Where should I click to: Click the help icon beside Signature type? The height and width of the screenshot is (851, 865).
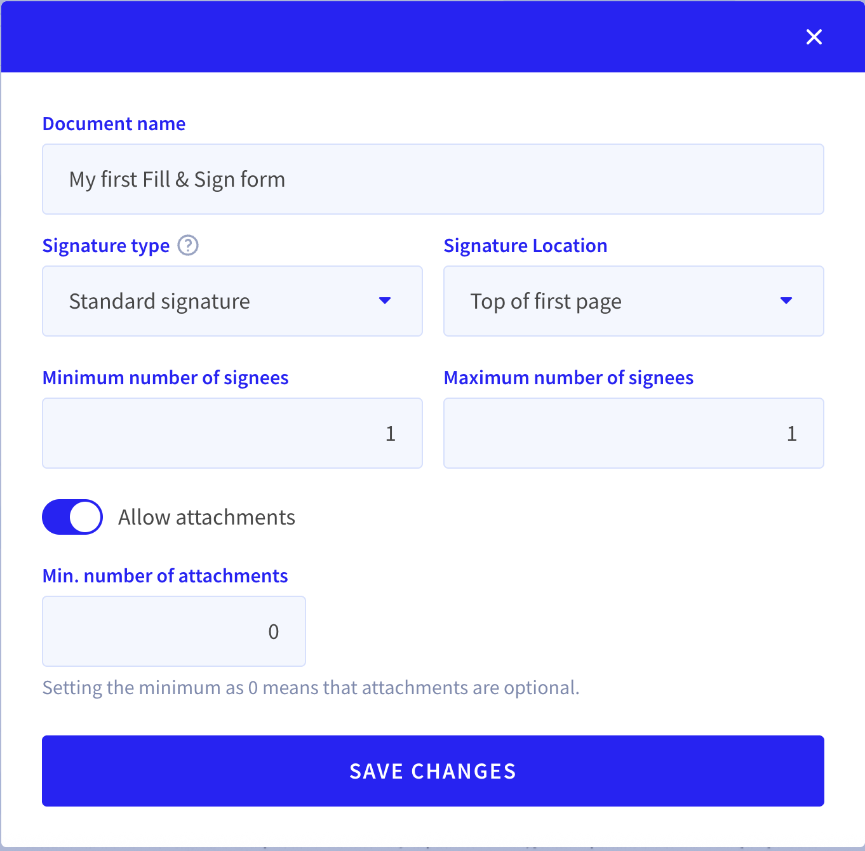(x=188, y=245)
